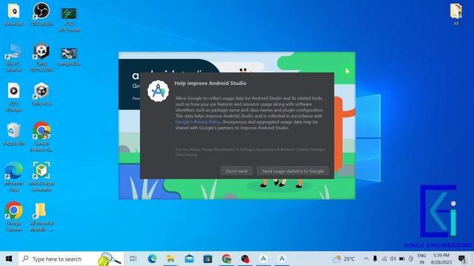Open the Recorded desktop icon
Image resolution: width=474 pixels, height=266 pixels.
(x=13, y=15)
